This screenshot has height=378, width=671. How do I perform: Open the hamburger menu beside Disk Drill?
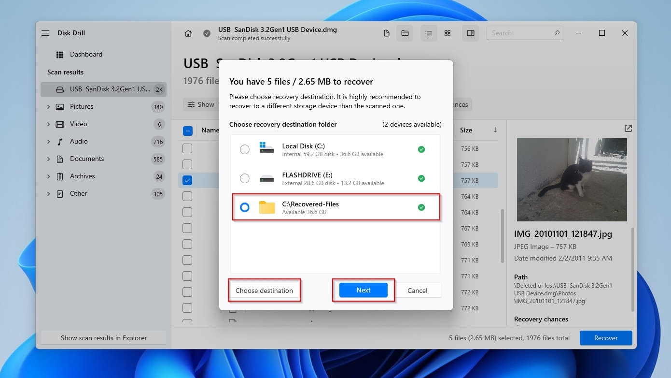coord(45,33)
